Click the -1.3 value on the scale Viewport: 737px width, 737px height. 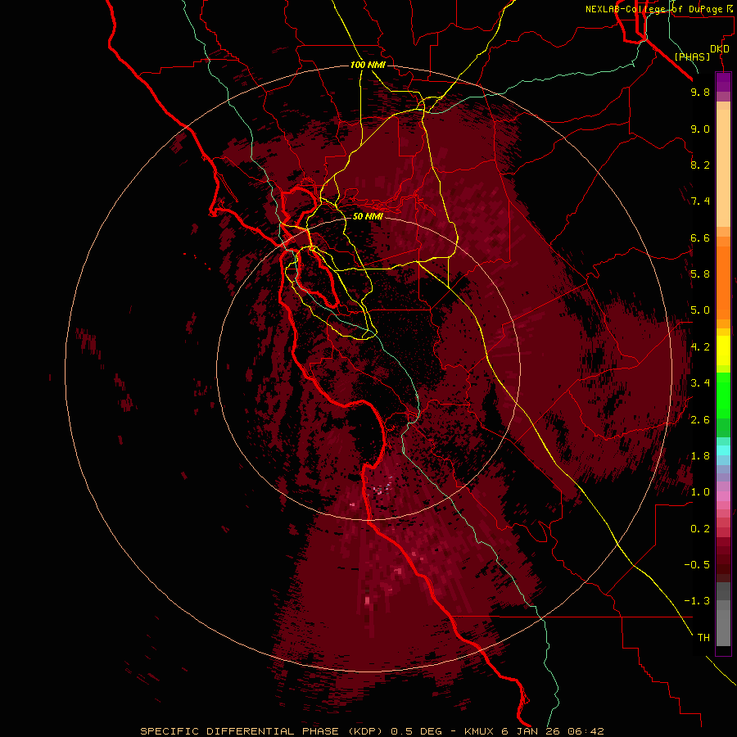click(697, 601)
